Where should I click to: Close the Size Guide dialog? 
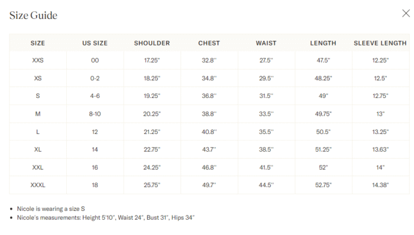406,13
